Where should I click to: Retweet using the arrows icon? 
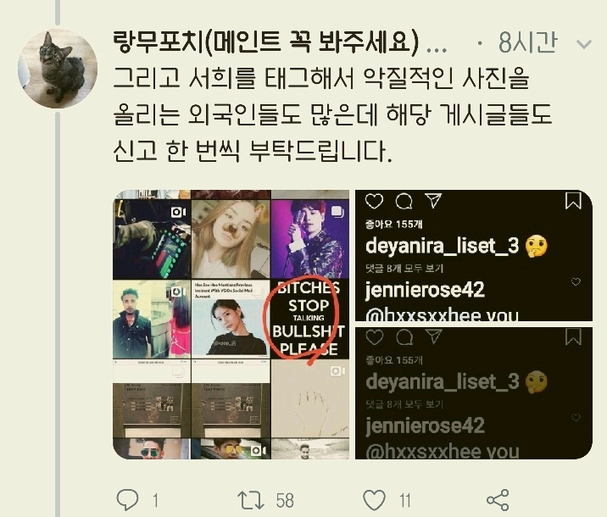[x=252, y=500]
